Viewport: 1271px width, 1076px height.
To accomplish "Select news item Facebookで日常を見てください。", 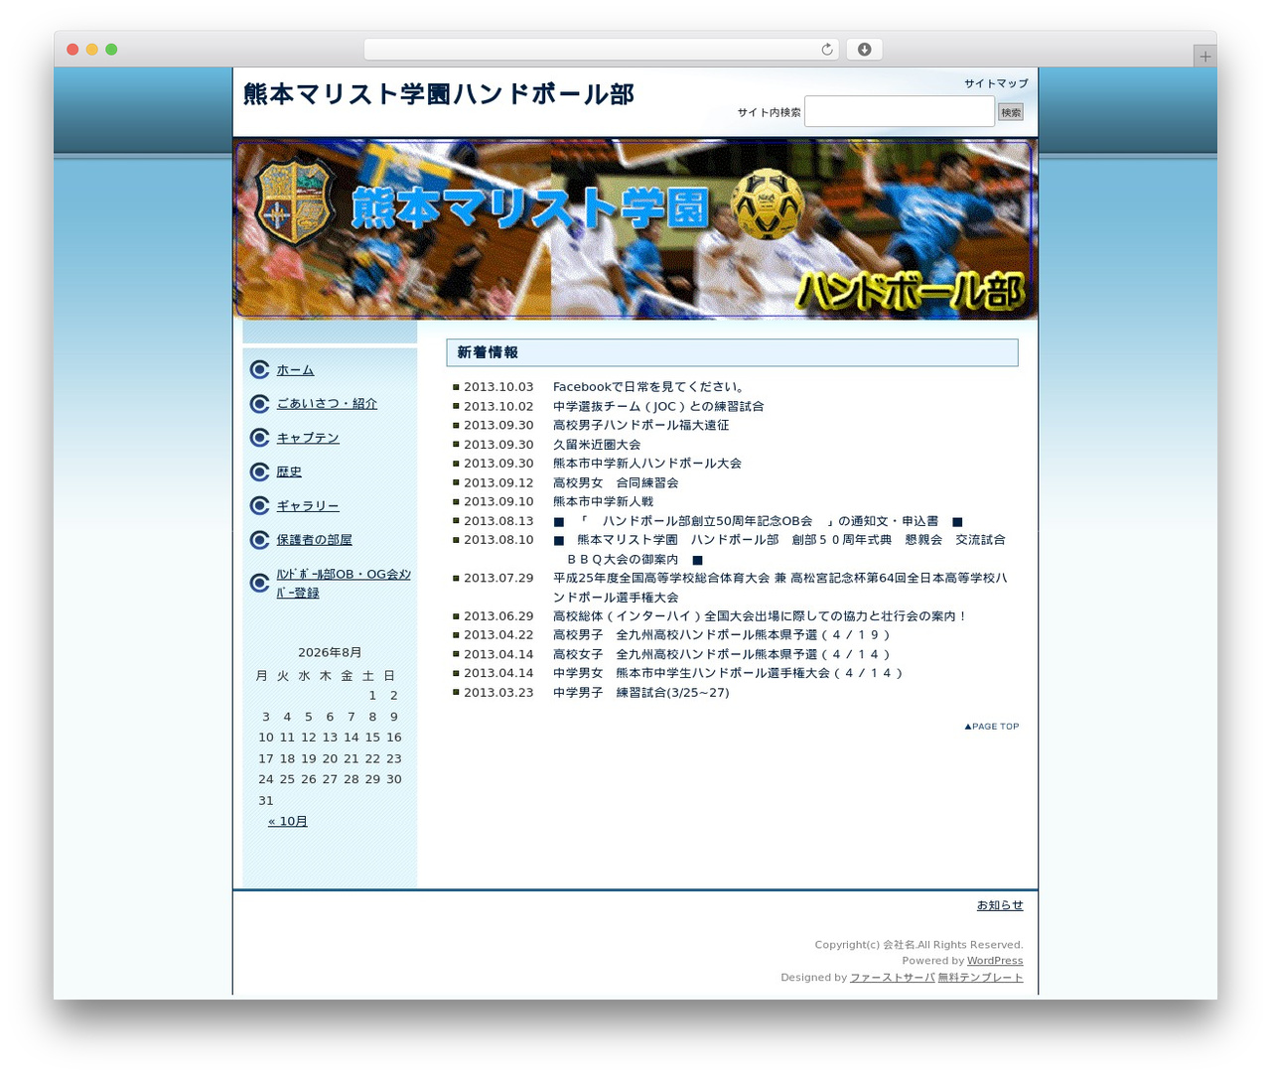I will [650, 387].
